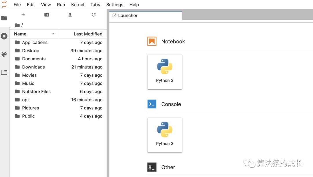Open the View menu
This screenshot has width=313, height=177.
(46, 5)
